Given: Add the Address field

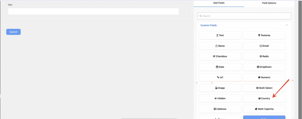Looking at the screenshot, I should [x=220, y=109].
